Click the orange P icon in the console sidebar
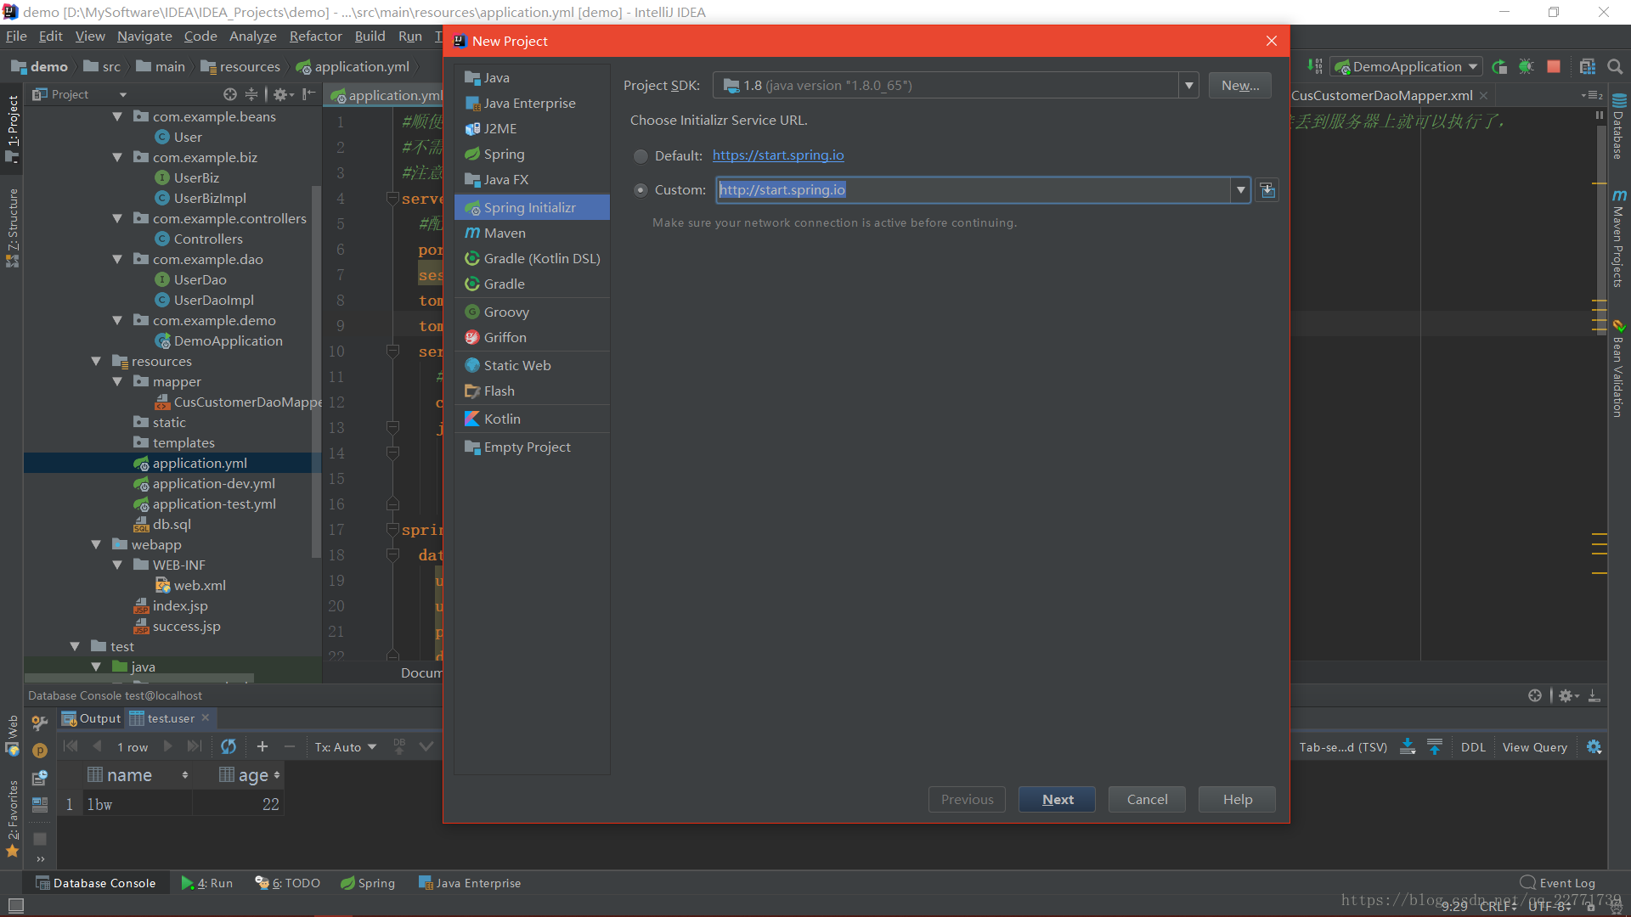This screenshot has height=917, width=1631. click(x=39, y=751)
